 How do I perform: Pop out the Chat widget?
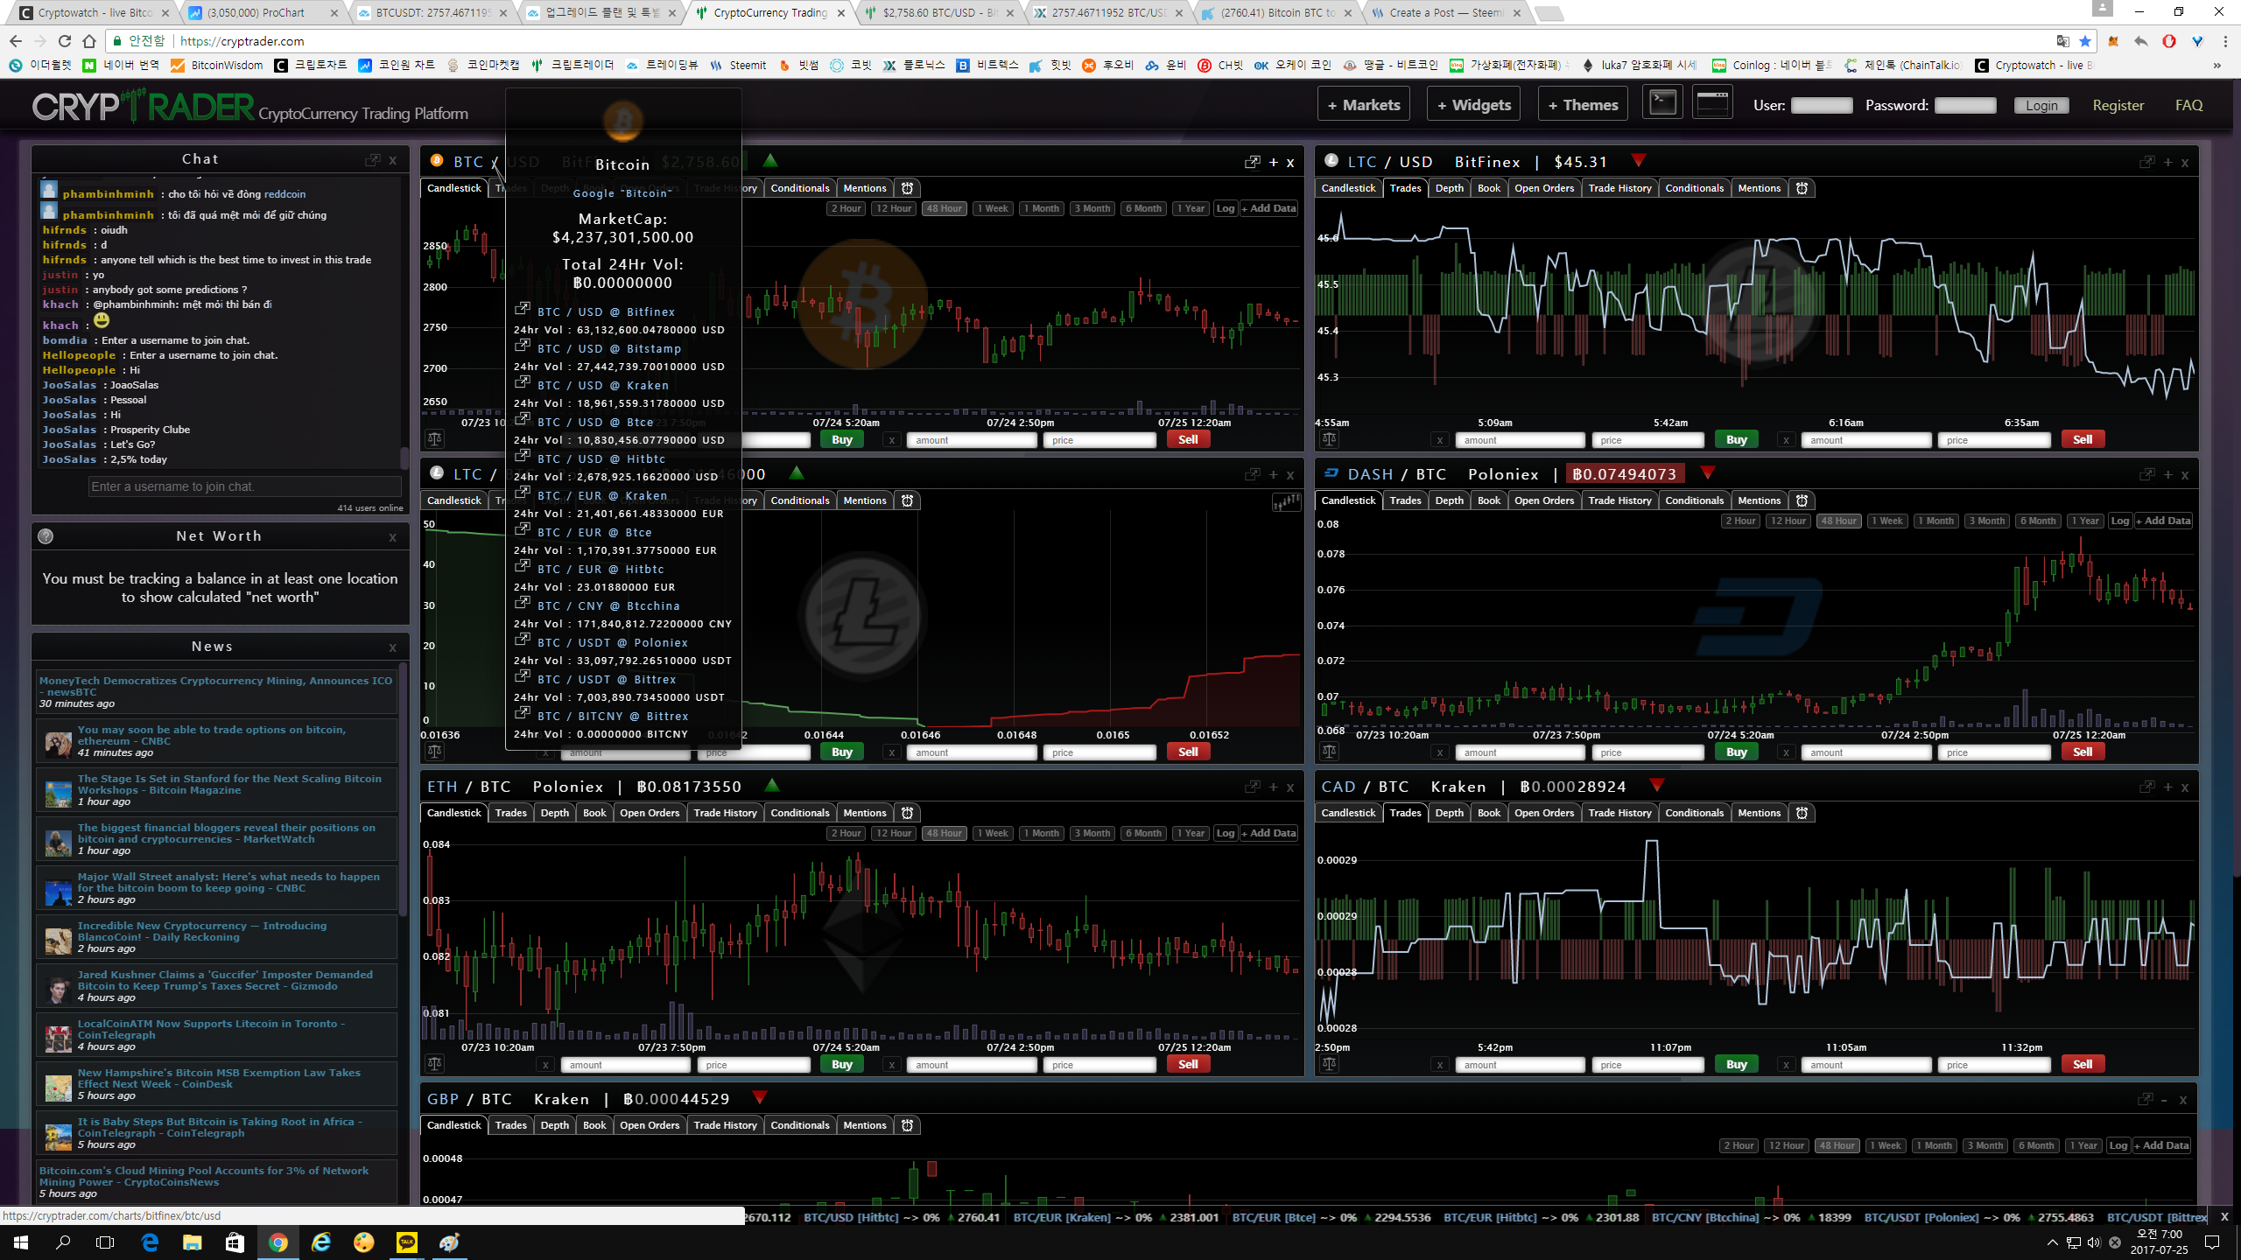[373, 160]
